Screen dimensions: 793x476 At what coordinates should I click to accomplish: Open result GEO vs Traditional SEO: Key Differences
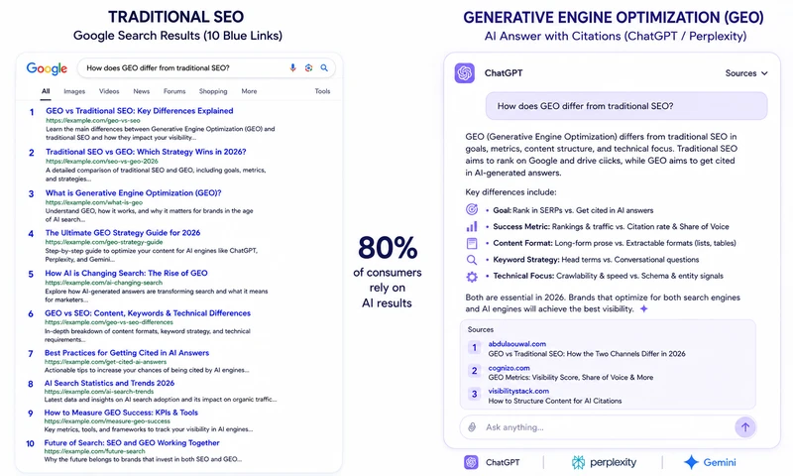coord(140,111)
